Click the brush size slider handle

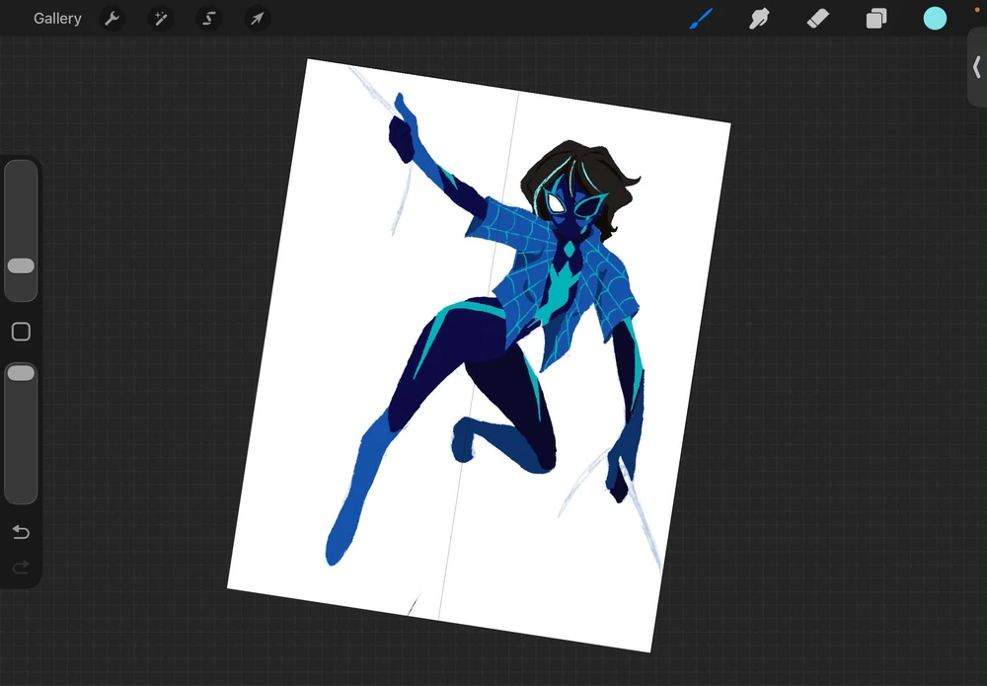pyautogui.click(x=21, y=266)
